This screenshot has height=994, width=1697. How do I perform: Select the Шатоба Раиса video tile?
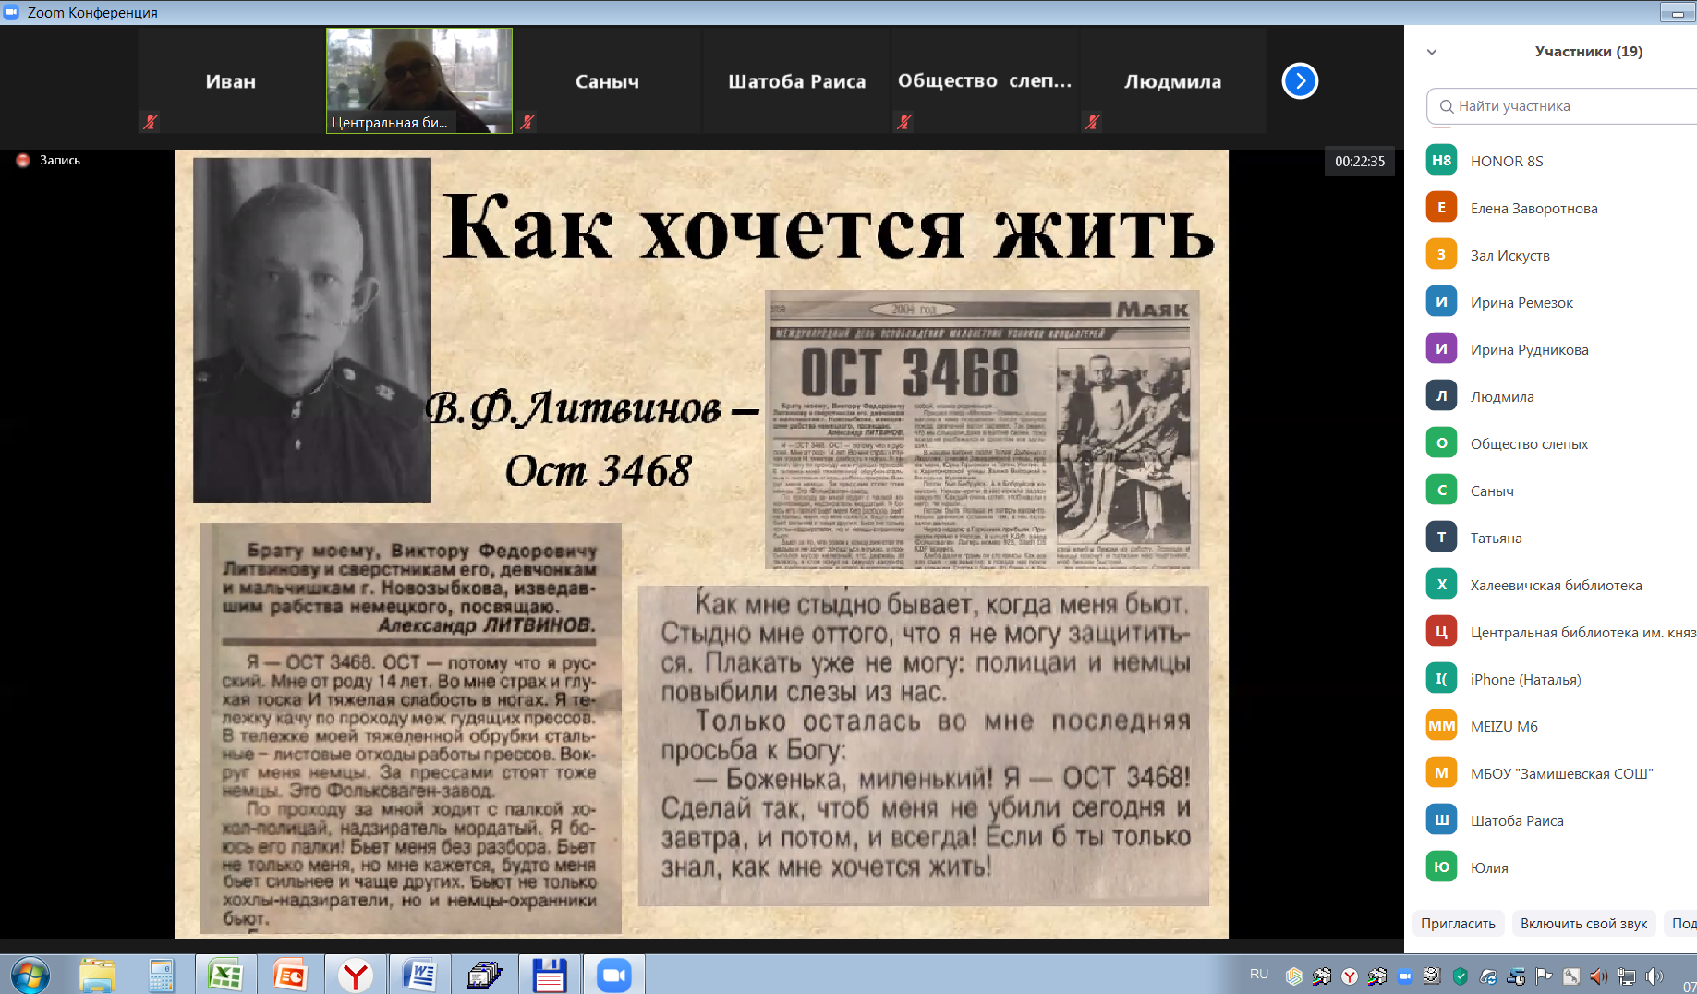(796, 81)
